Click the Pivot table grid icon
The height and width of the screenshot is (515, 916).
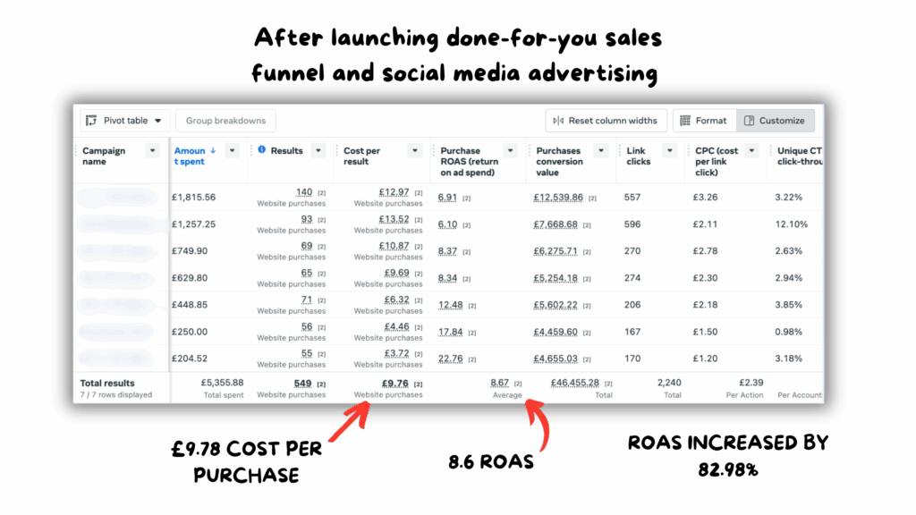[x=92, y=121]
